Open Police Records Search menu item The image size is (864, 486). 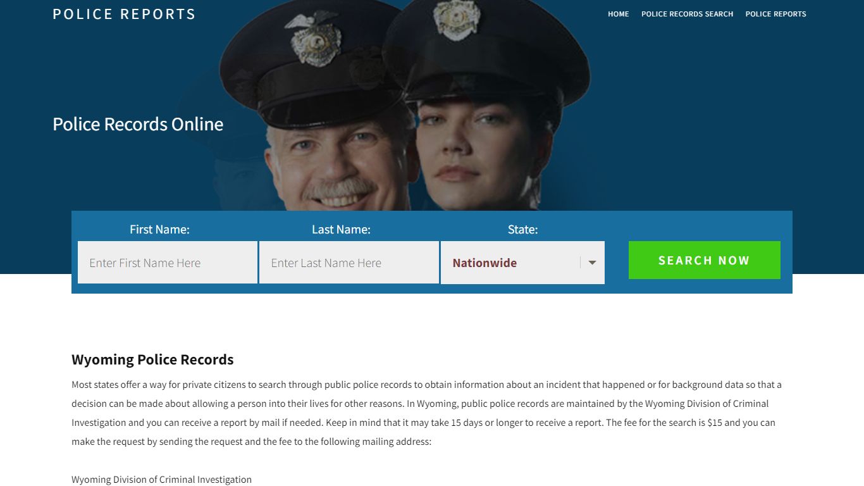click(687, 14)
